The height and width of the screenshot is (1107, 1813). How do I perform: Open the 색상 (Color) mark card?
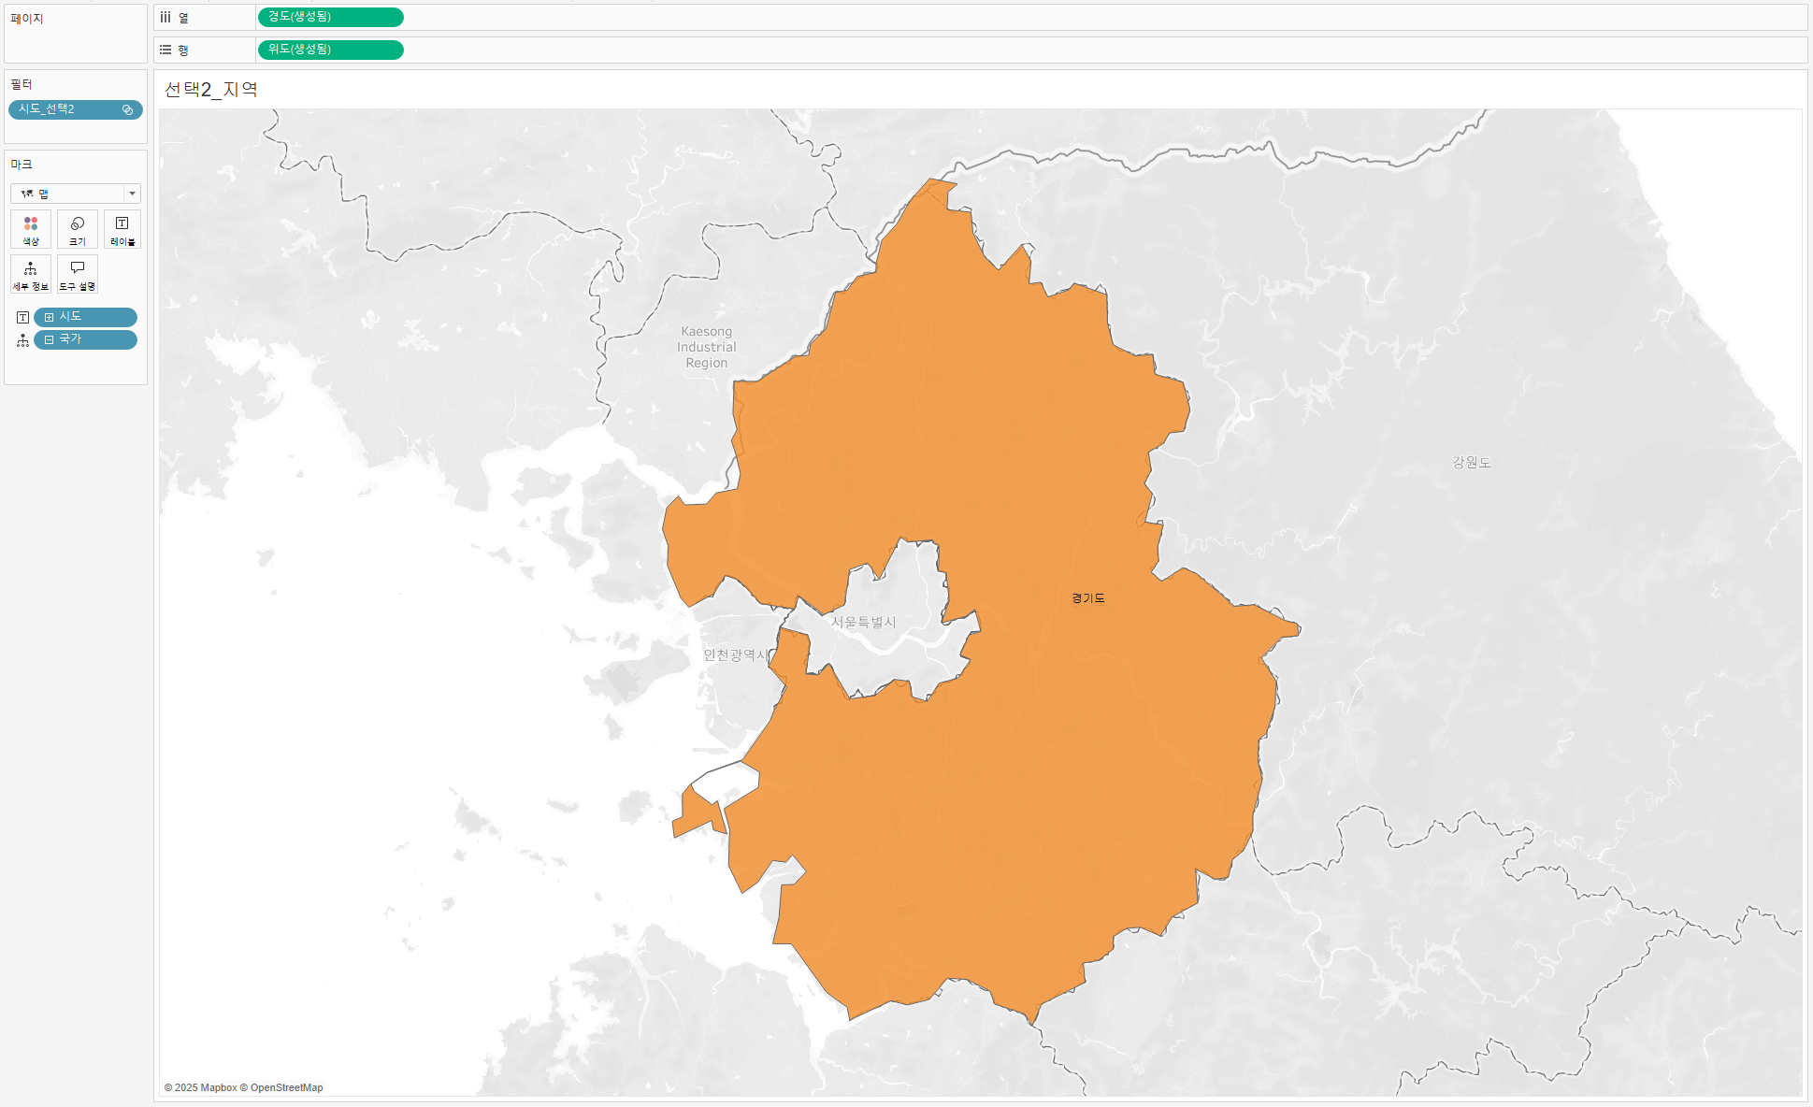click(x=31, y=228)
